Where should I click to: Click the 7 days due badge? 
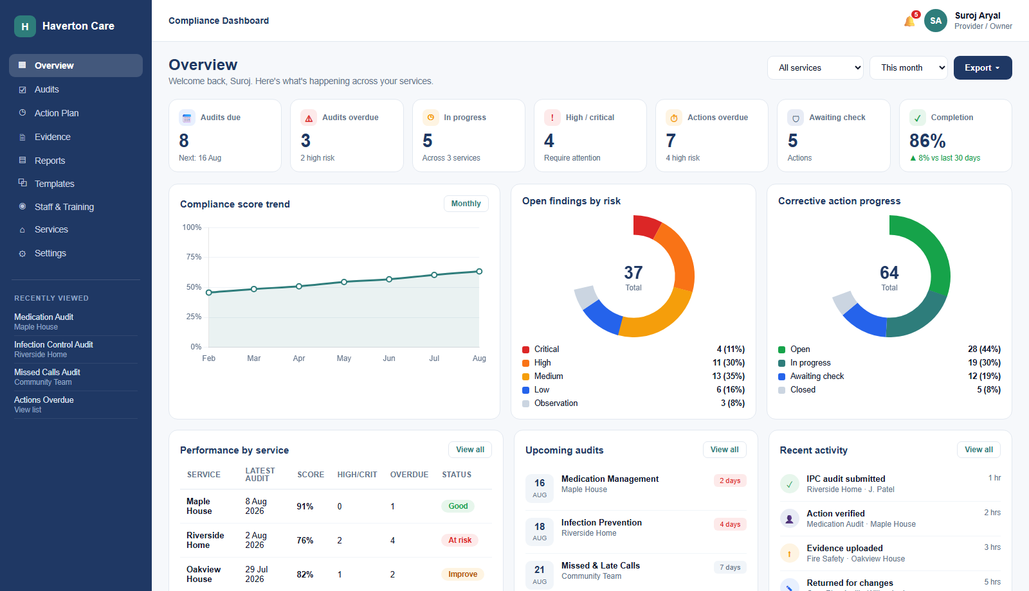730,567
